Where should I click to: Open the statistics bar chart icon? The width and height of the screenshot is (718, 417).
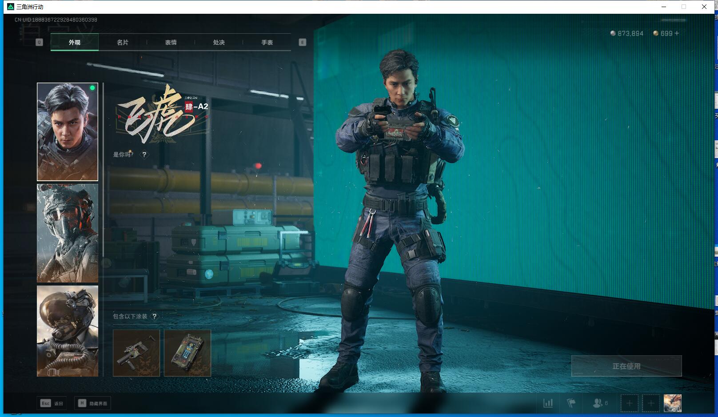click(x=548, y=403)
